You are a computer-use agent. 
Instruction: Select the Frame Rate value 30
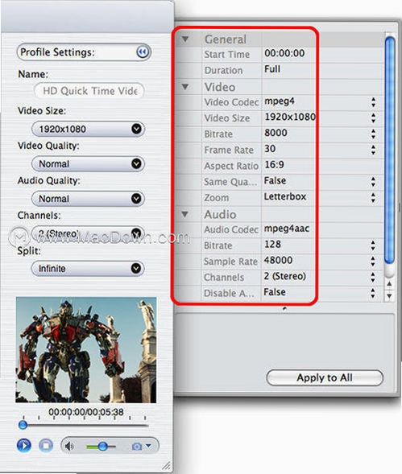tap(270, 149)
